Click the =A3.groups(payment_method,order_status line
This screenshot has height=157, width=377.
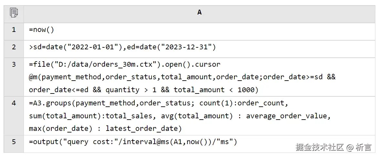click(x=158, y=103)
